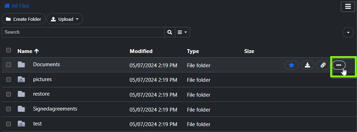The width and height of the screenshot is (357, 132).
Task: Sort by the Modified column header
Action: click(141, 51)
